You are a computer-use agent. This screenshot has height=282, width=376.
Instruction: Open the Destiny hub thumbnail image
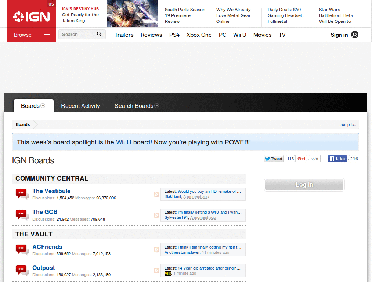click(133, 14)
